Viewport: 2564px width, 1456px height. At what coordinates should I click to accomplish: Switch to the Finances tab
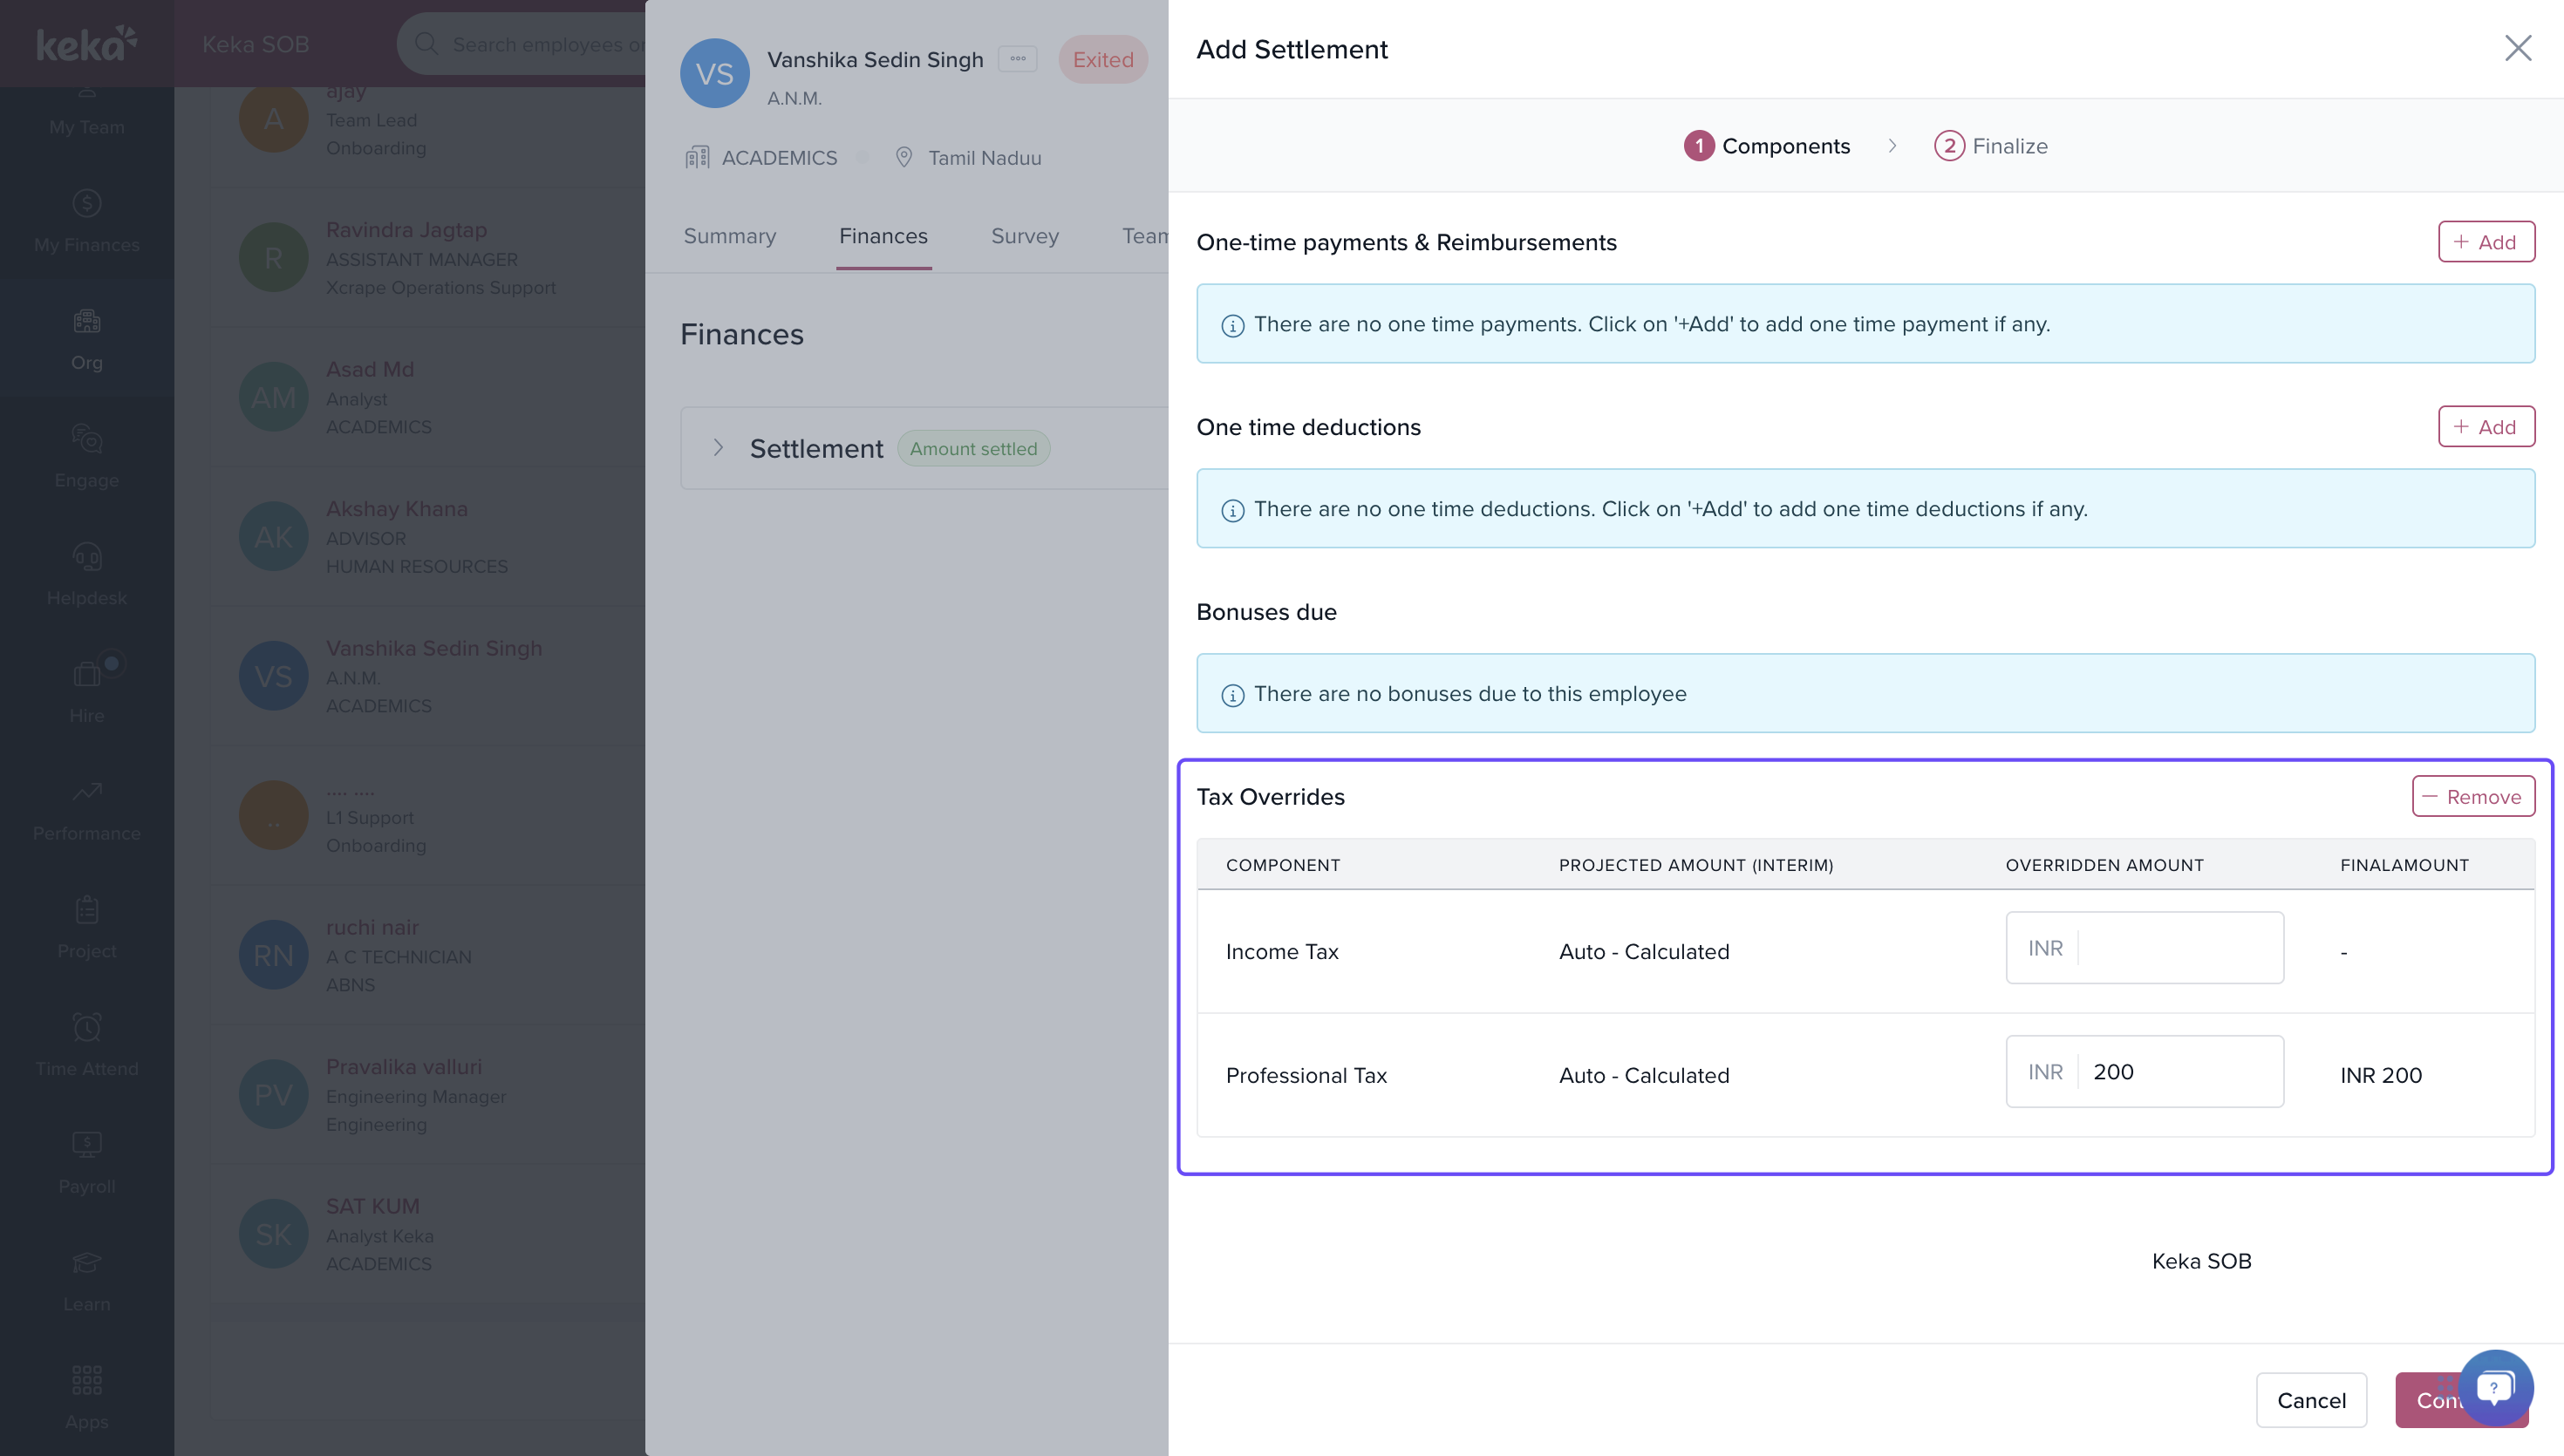coord(883,236)
